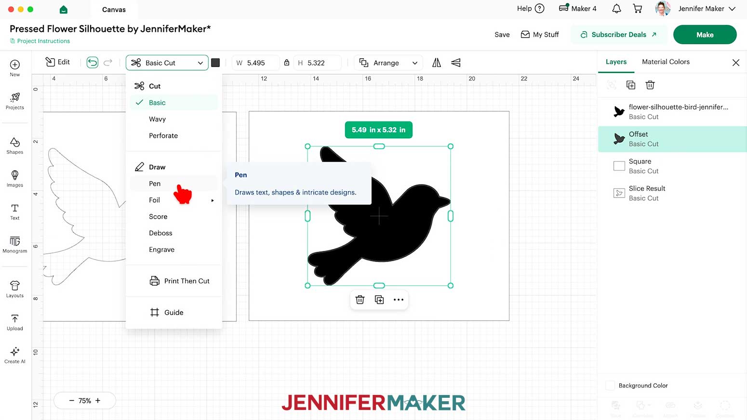
Task: Click the Undo arrow
Action: click(93, 63)
